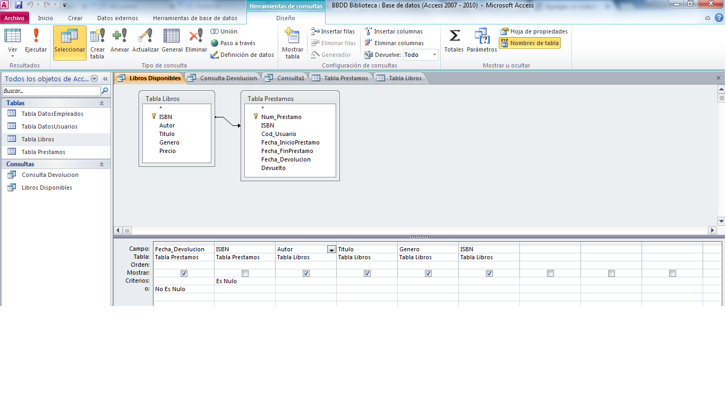
Task: Toggle Nombres de tabla
Action: [529, 43]
